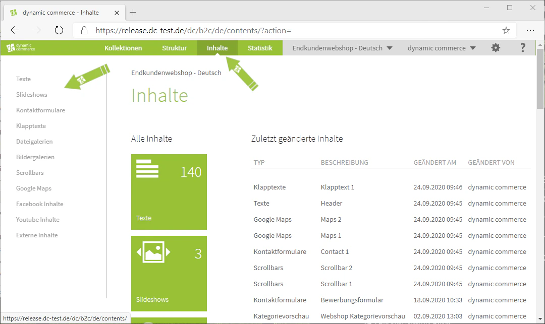Open Youtube Inhalte in the sidebar
Screen dimensions: 545x324
(37, 219)
